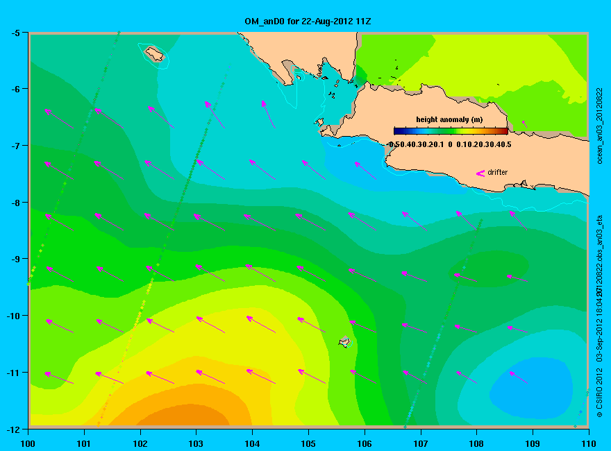Click the longitude label 104
The height and width of the screenshot is (451, 611).
tap(252, 443)
